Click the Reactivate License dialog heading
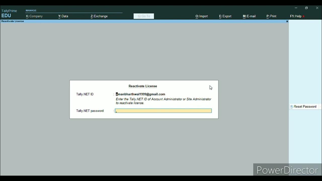Screen dimensions: 322x181 tap(143, 86)
